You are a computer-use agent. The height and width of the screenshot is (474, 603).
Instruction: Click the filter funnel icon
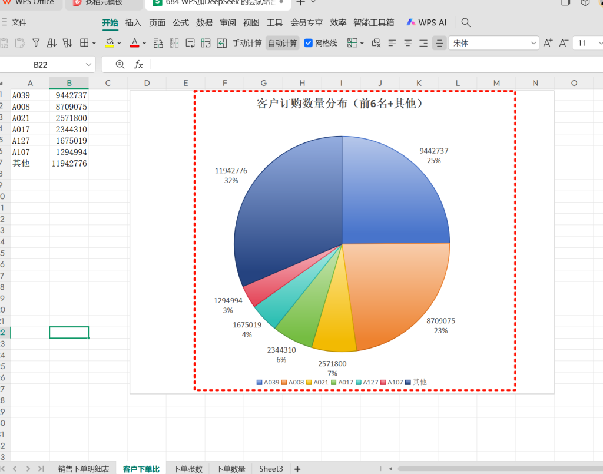[x=36, y=42]
